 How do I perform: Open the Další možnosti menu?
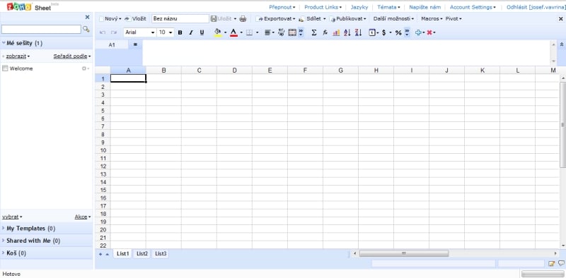coord(393,19)
